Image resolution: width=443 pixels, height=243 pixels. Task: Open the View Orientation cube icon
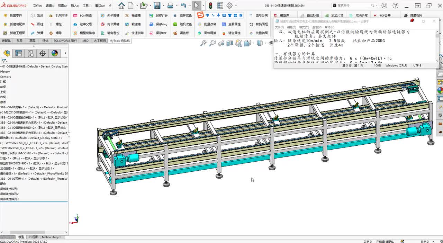[x=247, y=43]
